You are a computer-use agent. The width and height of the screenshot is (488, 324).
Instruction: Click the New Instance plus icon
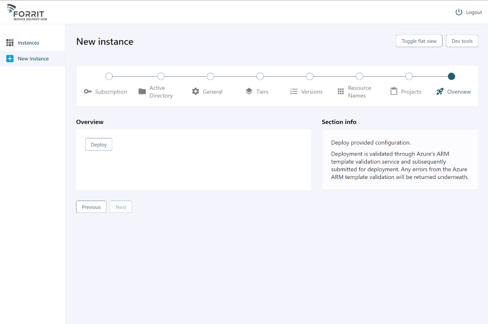(10, 59)
